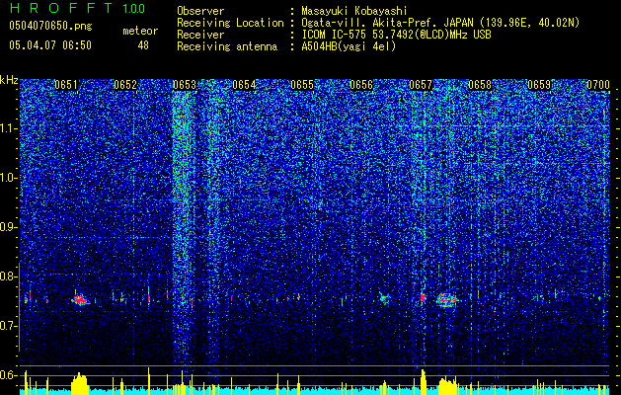Screen dimensions: 621x395
Task: Click the 'Receiver' field label
Action: pos(200,35)
